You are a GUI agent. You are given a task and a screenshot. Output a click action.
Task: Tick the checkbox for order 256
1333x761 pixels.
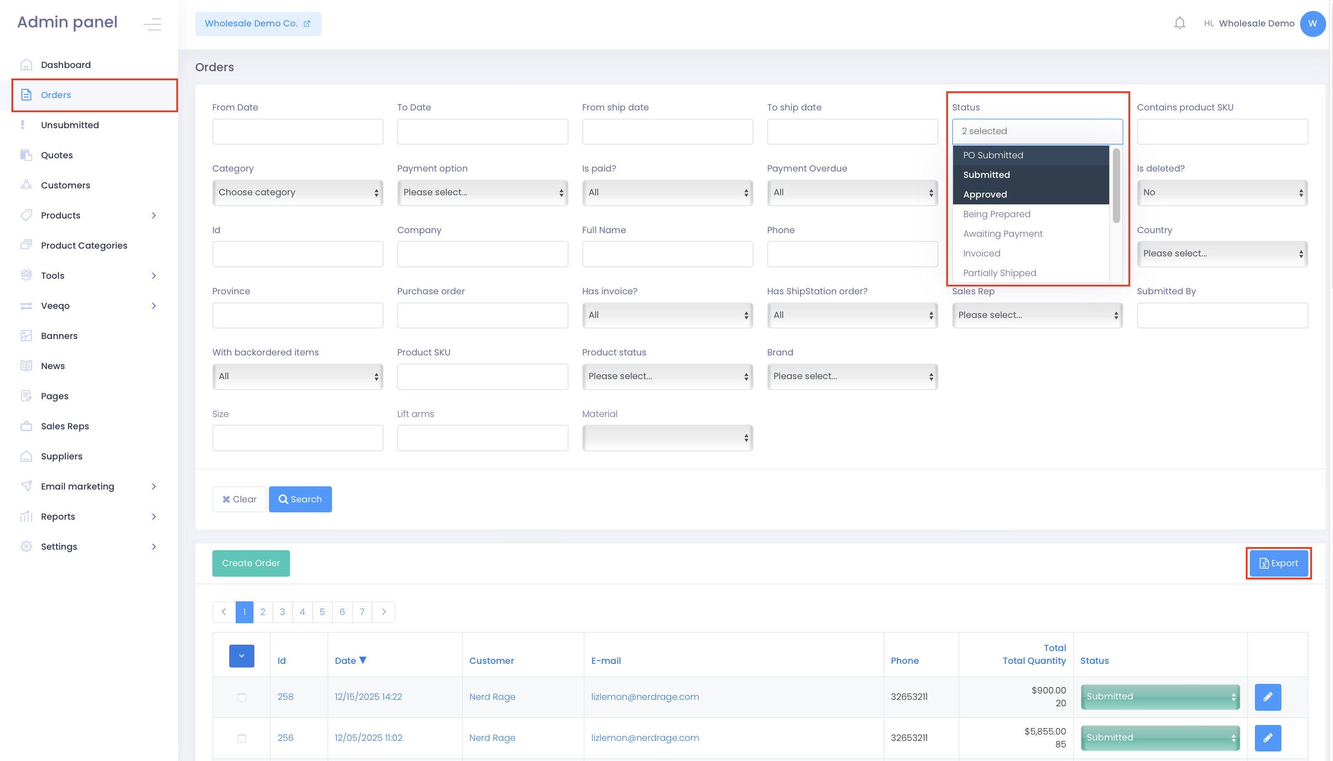pos(241,738)
